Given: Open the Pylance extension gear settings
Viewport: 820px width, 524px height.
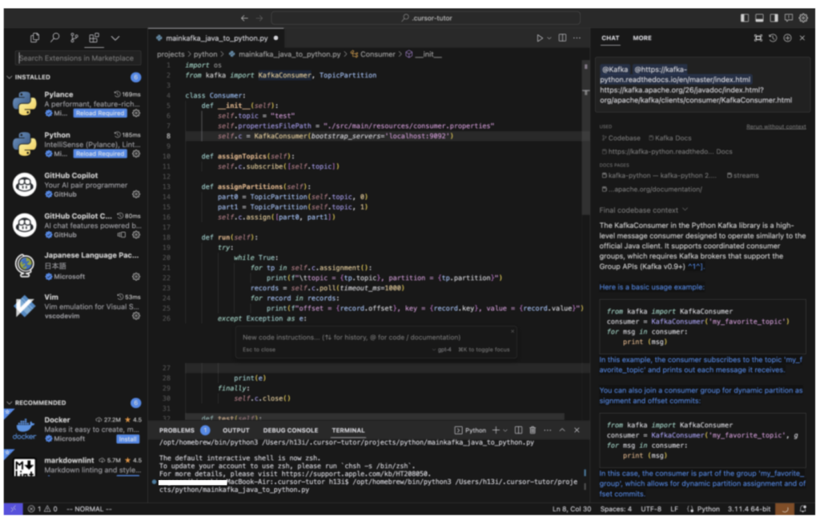Looking at the screenshot, I should coord(136,114).
